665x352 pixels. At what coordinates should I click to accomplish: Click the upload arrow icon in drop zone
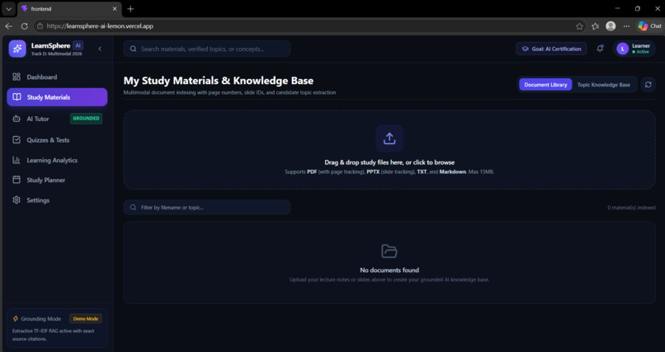point(389,138)
